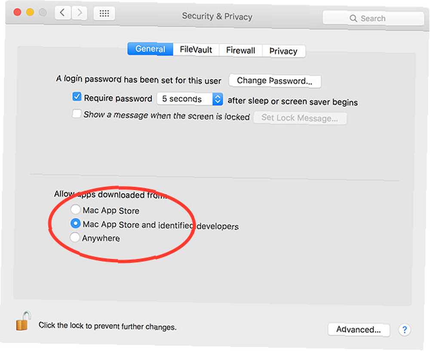
Task: Click the Change Password button
Action: point(275,81)
